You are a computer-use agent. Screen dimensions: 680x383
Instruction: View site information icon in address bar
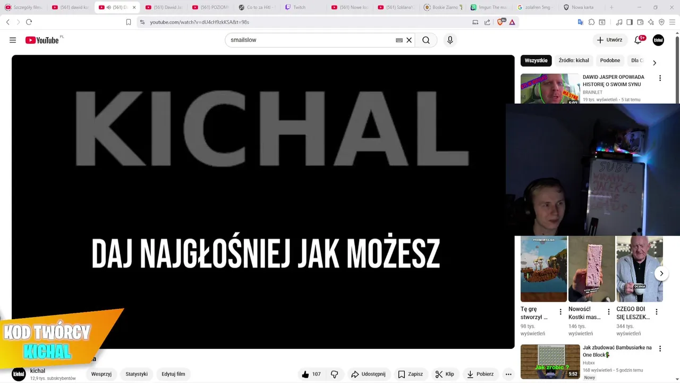(142, 22)
